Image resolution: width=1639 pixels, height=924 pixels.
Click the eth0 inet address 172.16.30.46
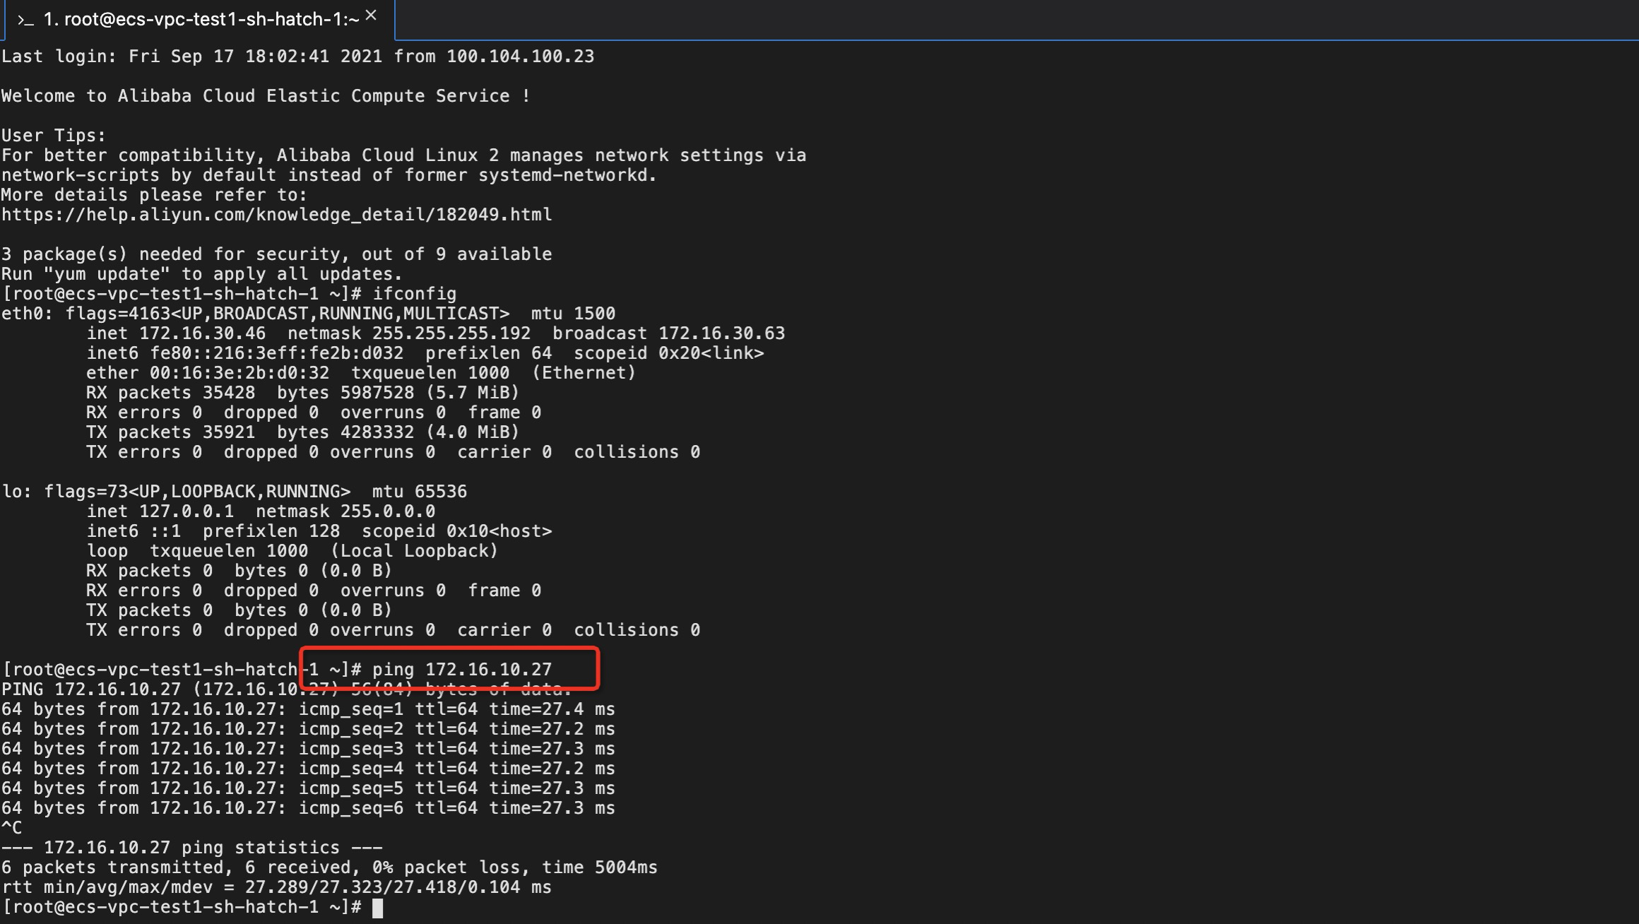pos(202,333)
